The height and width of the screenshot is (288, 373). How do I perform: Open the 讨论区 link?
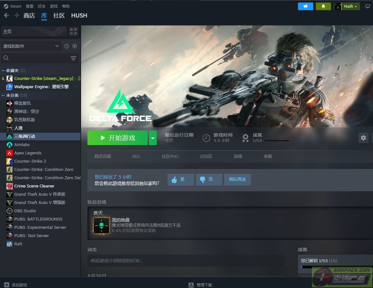click(206, 156)
